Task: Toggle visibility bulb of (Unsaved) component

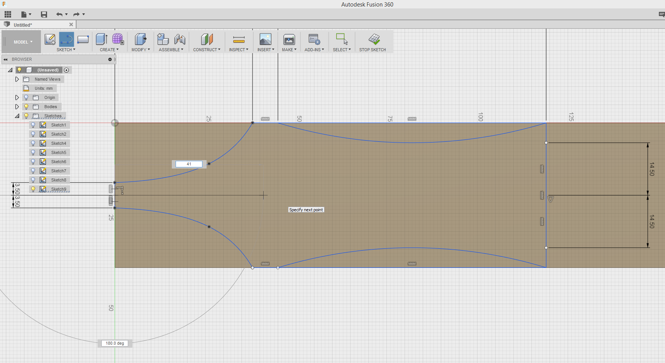Action: [x=19, y=70]
